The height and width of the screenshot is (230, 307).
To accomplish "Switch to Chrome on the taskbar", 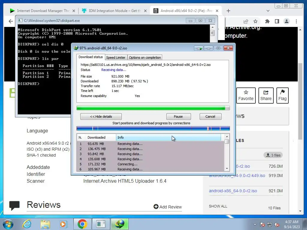I will point(82,224).
